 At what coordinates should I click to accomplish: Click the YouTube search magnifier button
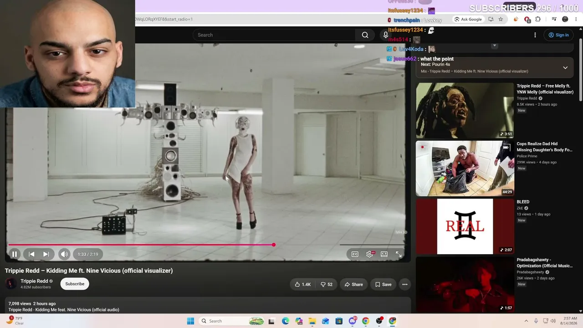pos(365,35)
